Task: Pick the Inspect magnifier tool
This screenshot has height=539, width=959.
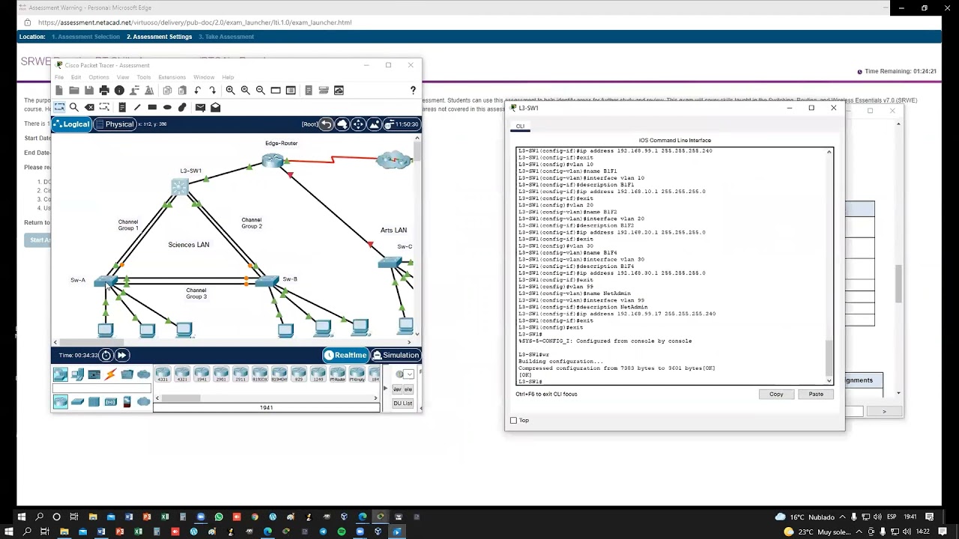Action: (x=74, y=107)
